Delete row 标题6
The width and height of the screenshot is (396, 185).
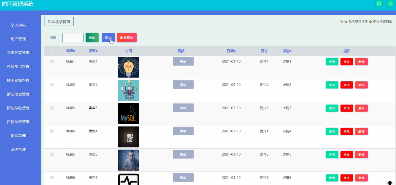[361, 178]
